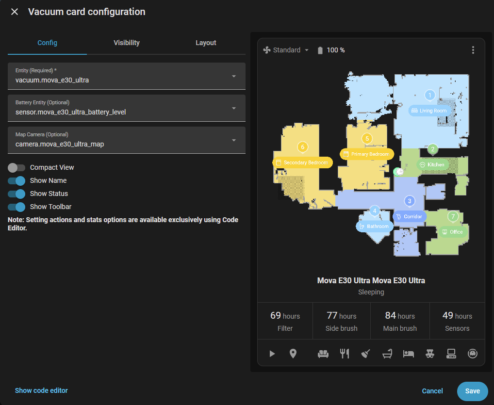
Task: Switch to the Layout tab
Action: [206, 43]
